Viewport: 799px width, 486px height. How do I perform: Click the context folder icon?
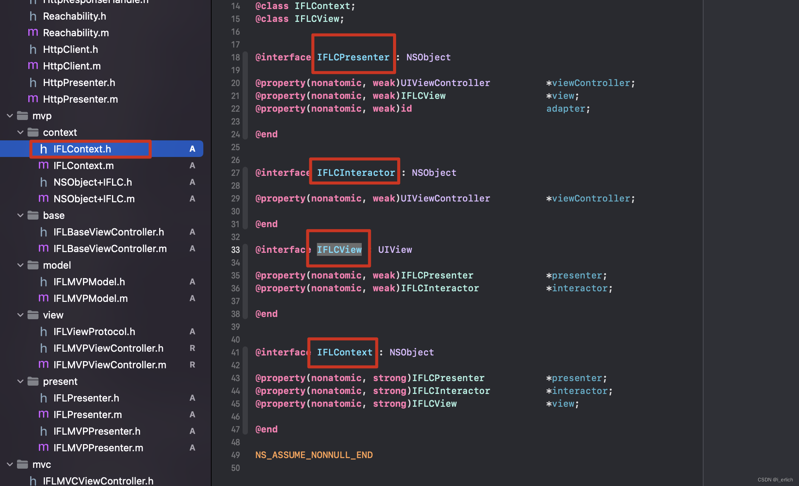pos(33,132)
